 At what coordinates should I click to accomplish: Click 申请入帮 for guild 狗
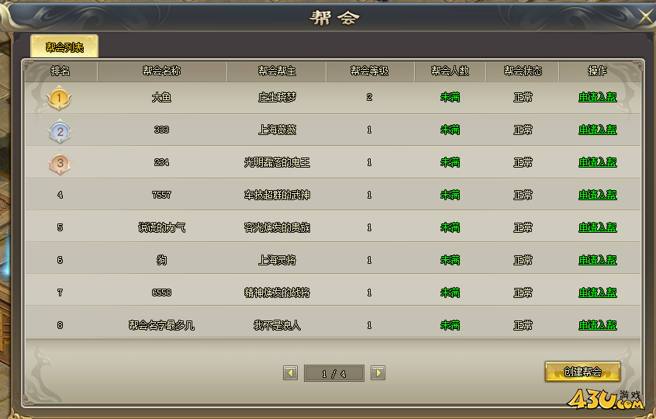(x=597, y=261)
